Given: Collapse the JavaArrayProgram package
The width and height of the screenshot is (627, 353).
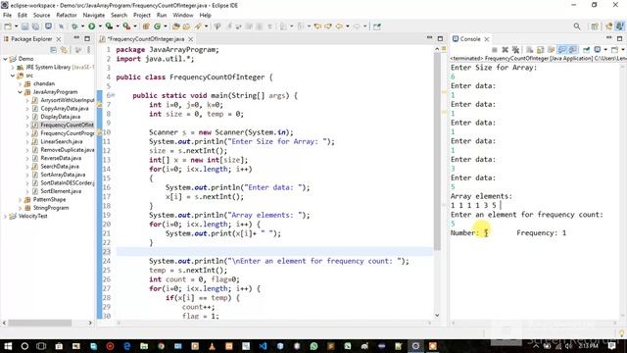Looking at the screenshot, I should 20,92.
